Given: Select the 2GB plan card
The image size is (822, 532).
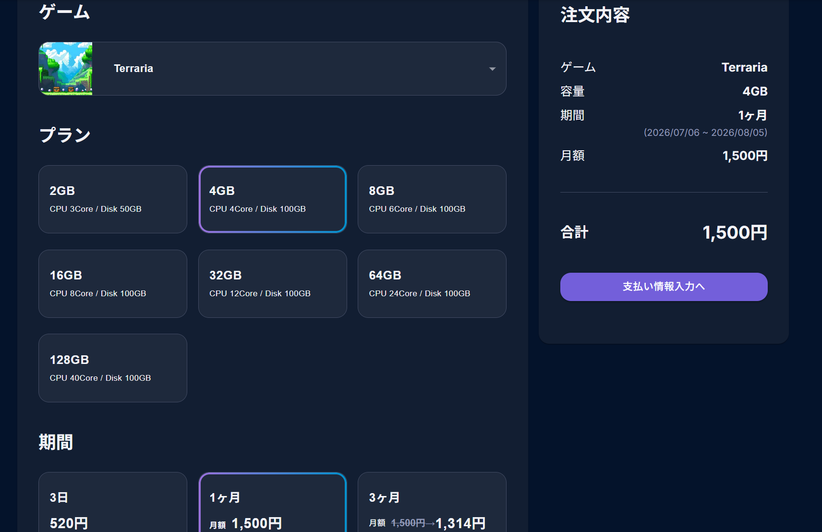Looking at the screenshot, I should pos(113,199).
